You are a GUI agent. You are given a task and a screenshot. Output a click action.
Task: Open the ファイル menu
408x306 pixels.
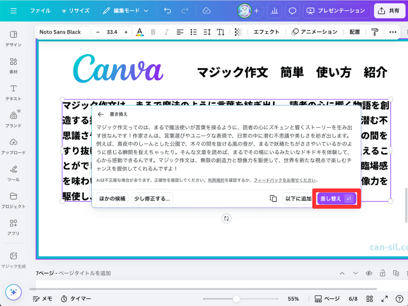click(40, 11)
